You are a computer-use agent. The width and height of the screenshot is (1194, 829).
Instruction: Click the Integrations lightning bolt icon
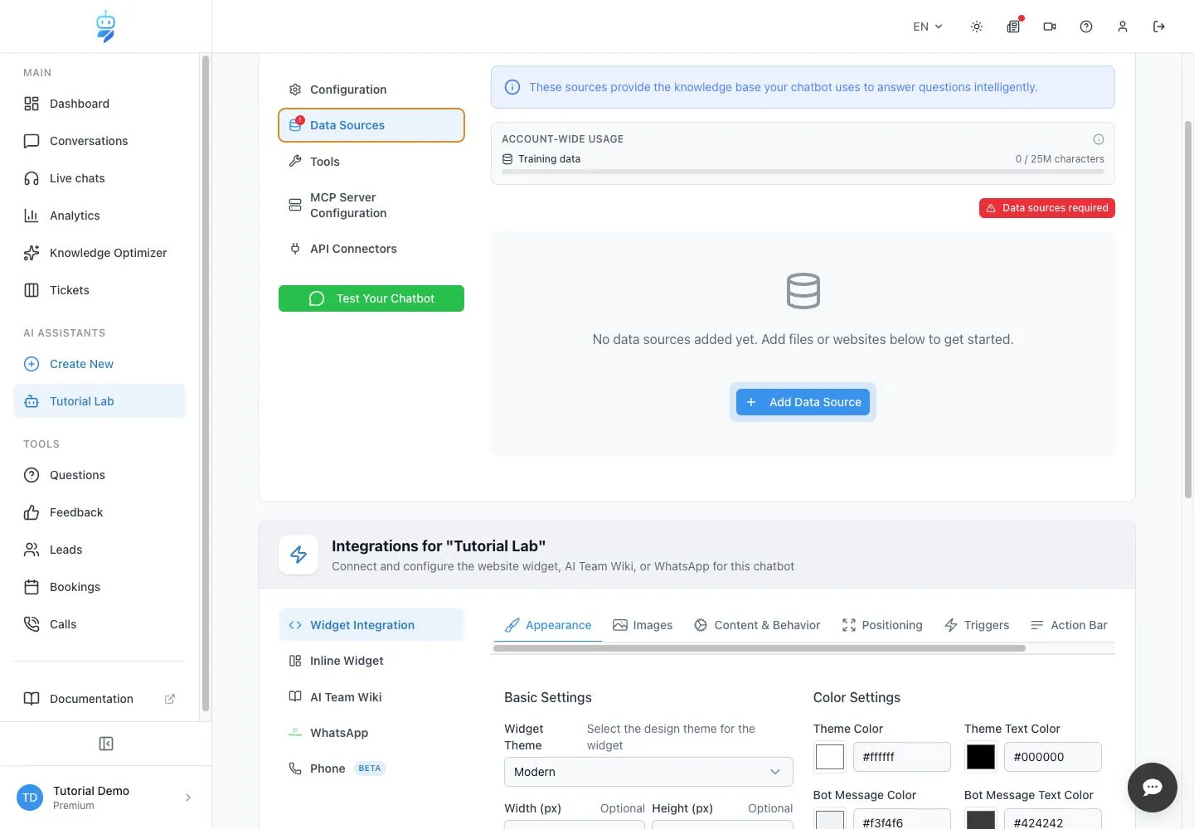[298, 555]
